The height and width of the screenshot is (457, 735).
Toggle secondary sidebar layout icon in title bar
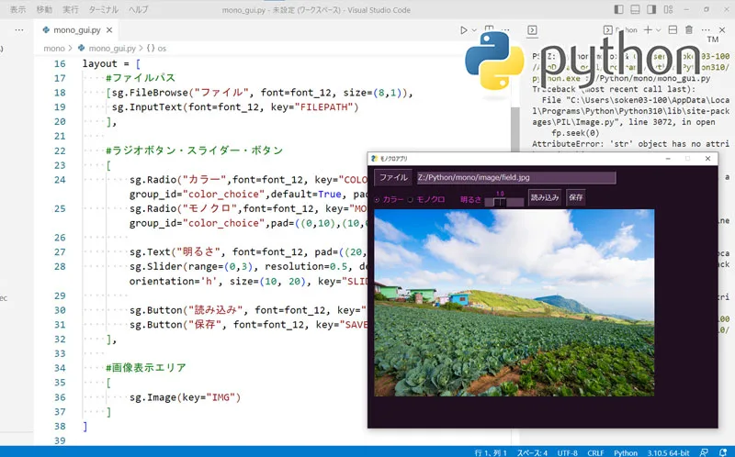[651, 9]
